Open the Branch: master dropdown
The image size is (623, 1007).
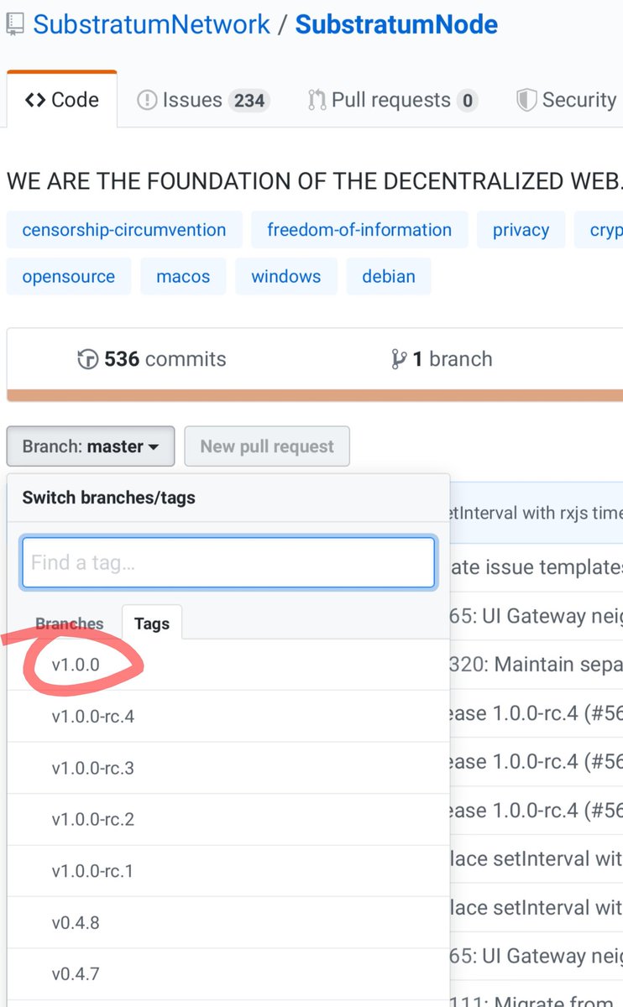(91, 446)
